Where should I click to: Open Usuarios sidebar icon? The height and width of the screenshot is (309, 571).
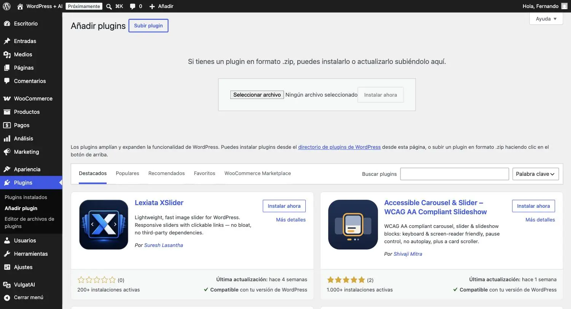7,241
